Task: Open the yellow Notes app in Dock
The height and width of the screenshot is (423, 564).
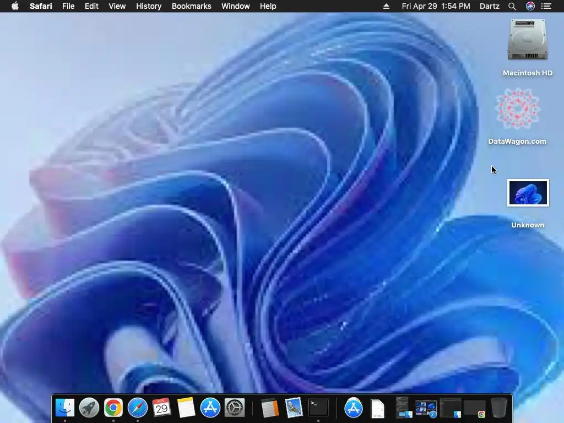Action: point(186,408)
